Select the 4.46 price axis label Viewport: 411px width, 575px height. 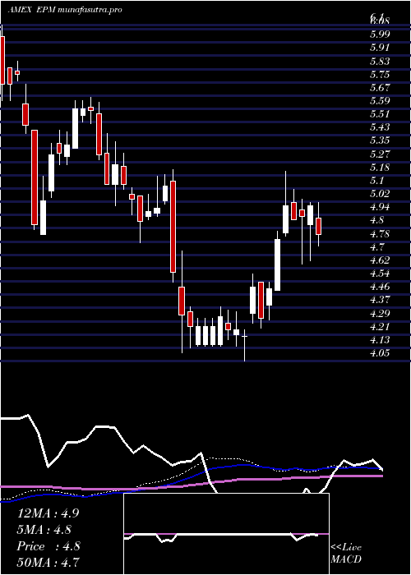(380, 287)
